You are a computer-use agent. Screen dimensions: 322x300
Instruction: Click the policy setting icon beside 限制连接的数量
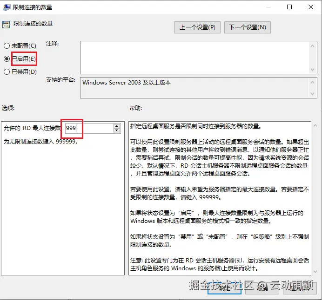point(6,25)
